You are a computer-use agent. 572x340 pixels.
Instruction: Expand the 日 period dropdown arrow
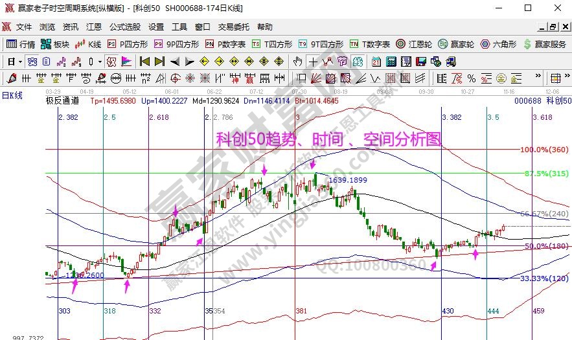(x=20, y=62)
